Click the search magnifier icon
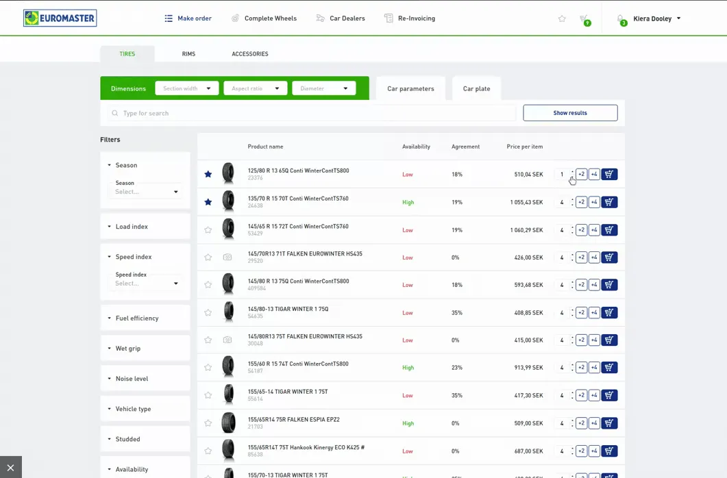 (115, 113)
